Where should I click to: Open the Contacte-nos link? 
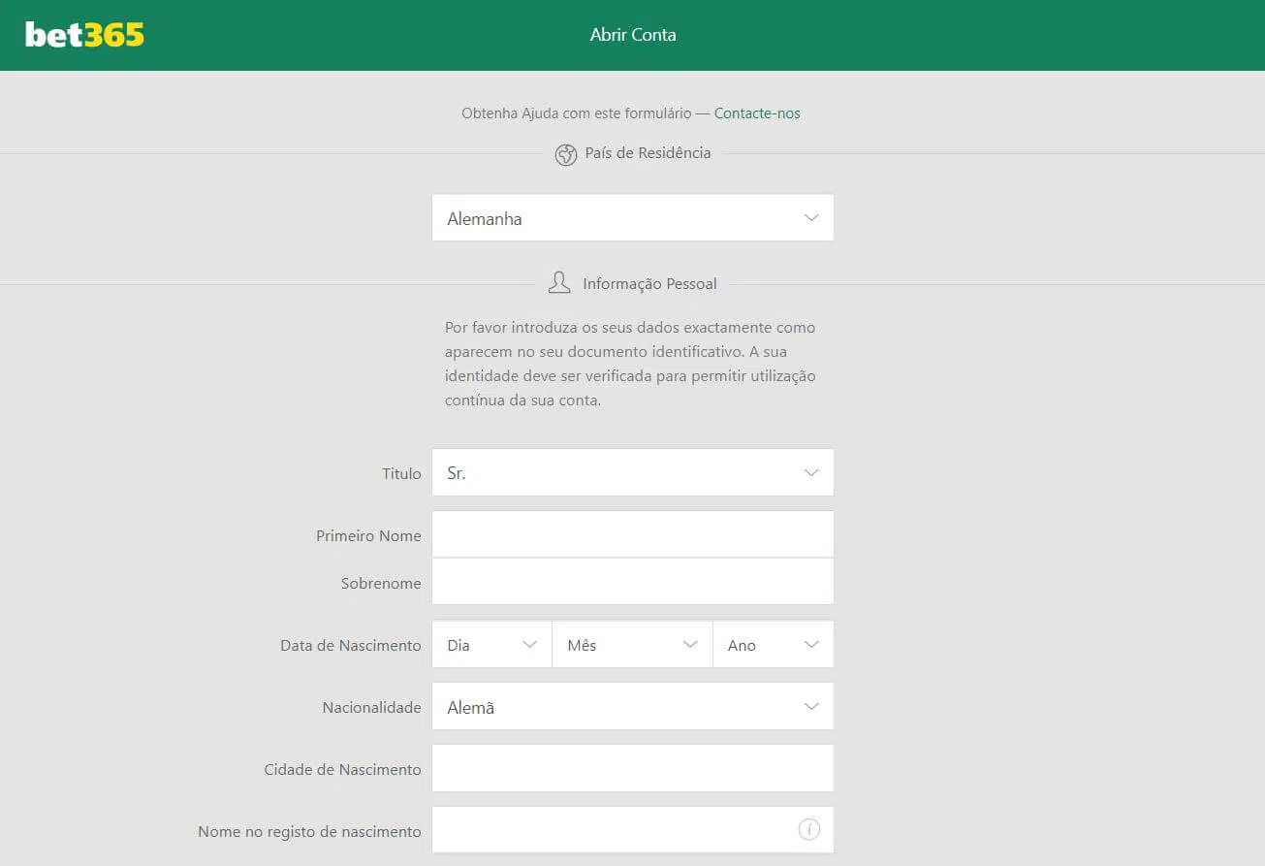[x=757, y=113]
